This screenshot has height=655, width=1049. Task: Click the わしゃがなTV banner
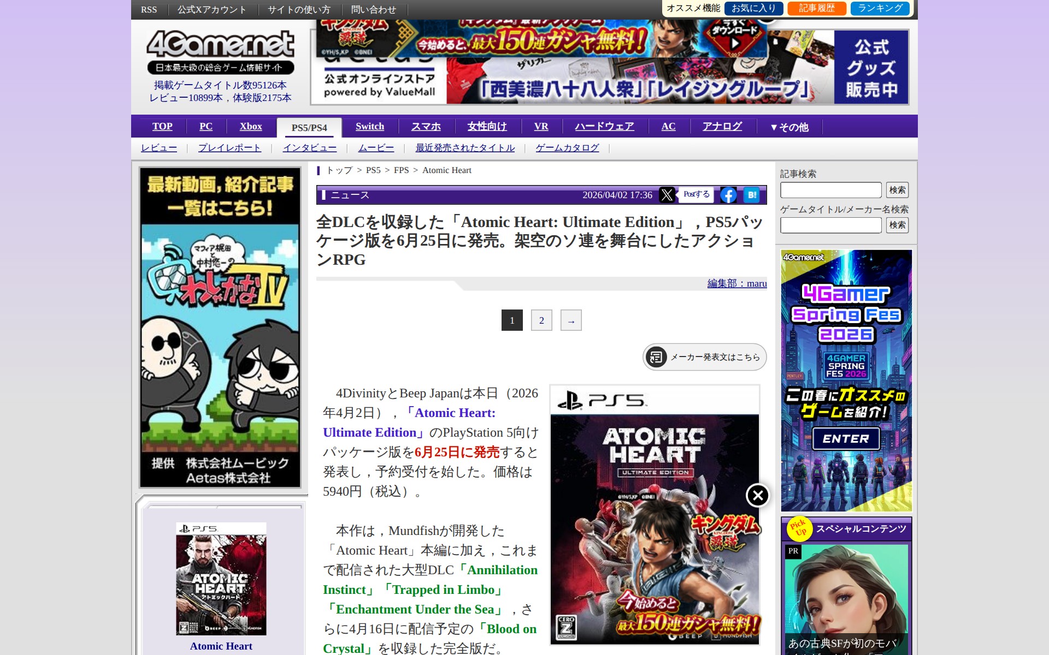coord(220,327)
